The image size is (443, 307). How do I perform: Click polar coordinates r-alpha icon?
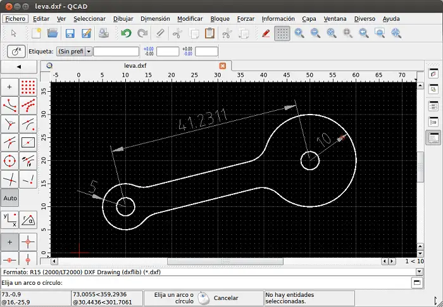coord(28,220)
